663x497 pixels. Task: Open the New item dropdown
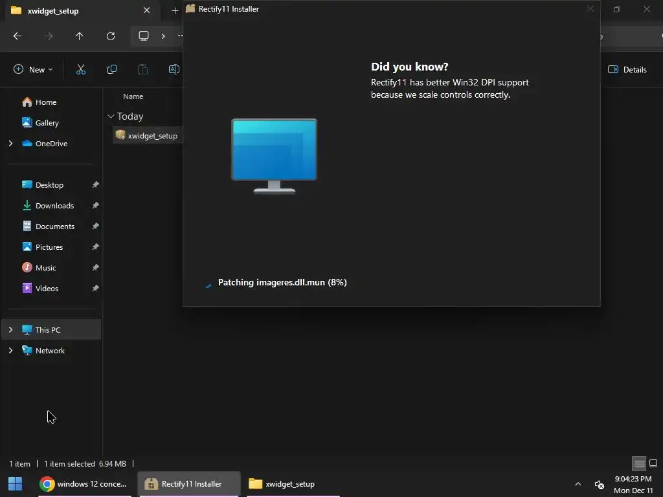[34, 70]
